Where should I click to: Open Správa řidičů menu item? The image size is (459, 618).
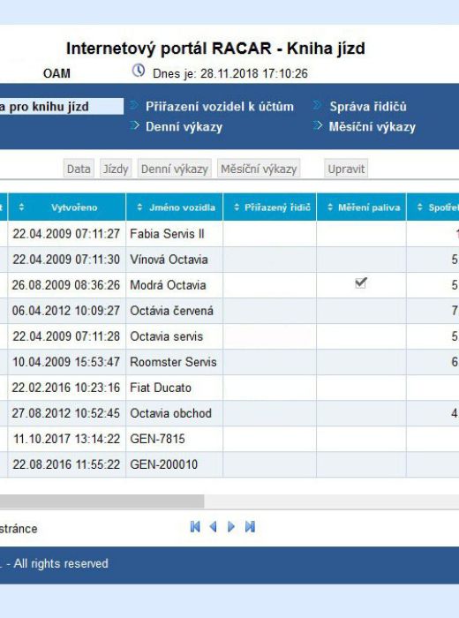click(367, 107)
